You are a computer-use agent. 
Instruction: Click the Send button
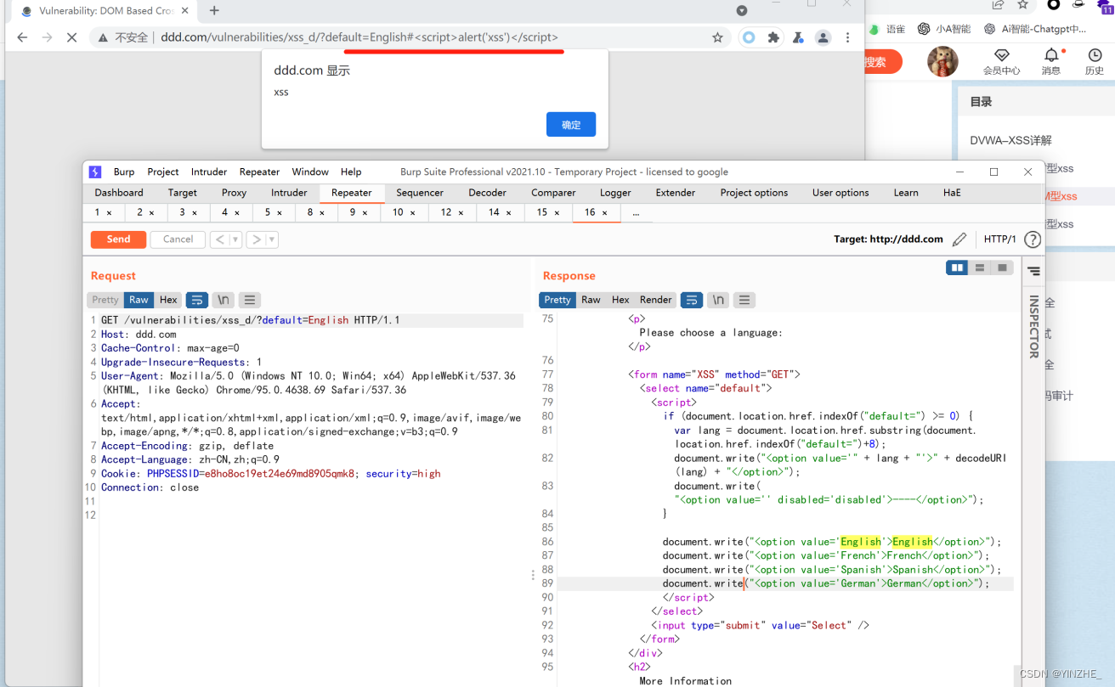118,239
